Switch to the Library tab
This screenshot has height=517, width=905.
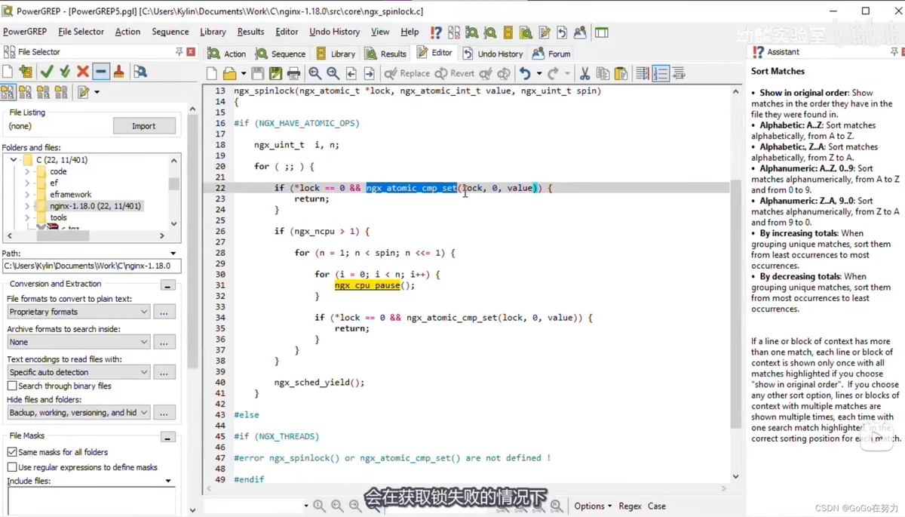click(x=336, y=54)
